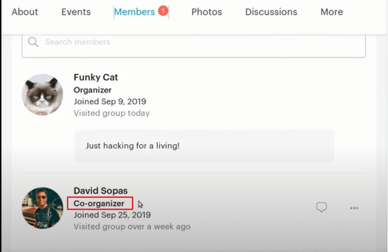Go to the Events tab
388x252 pixels.
76,12
